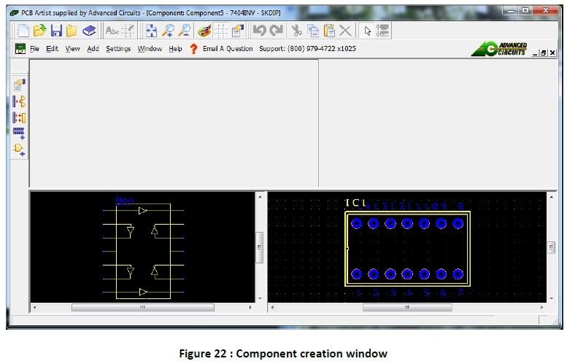Click the Paste clipboard icon

pos(329,31)
